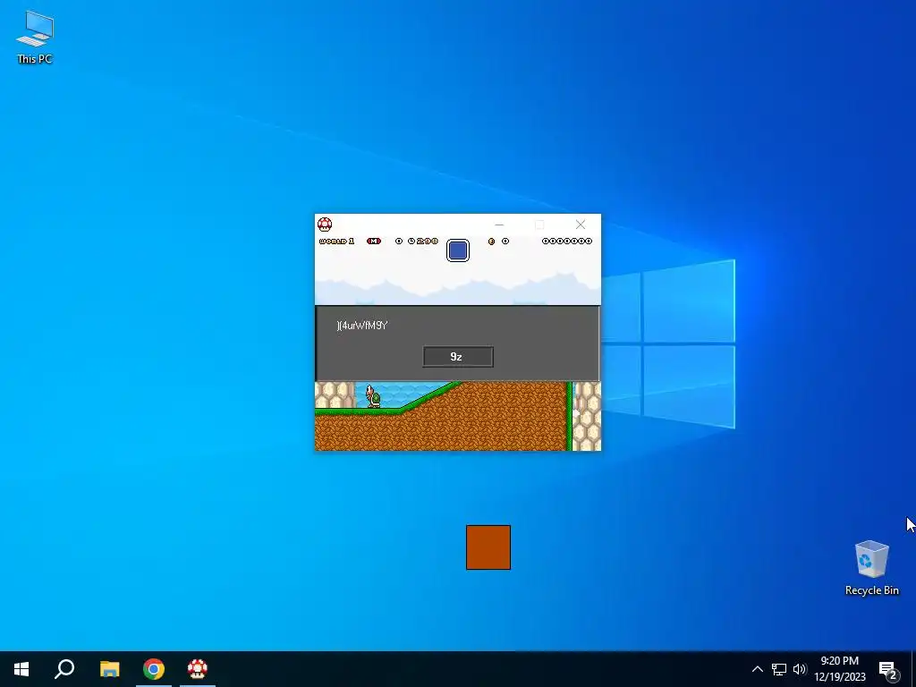Click the mushroom icon in game title bar
The height and width of the screenshot is (687, 916).
click(x=325, y=225)
